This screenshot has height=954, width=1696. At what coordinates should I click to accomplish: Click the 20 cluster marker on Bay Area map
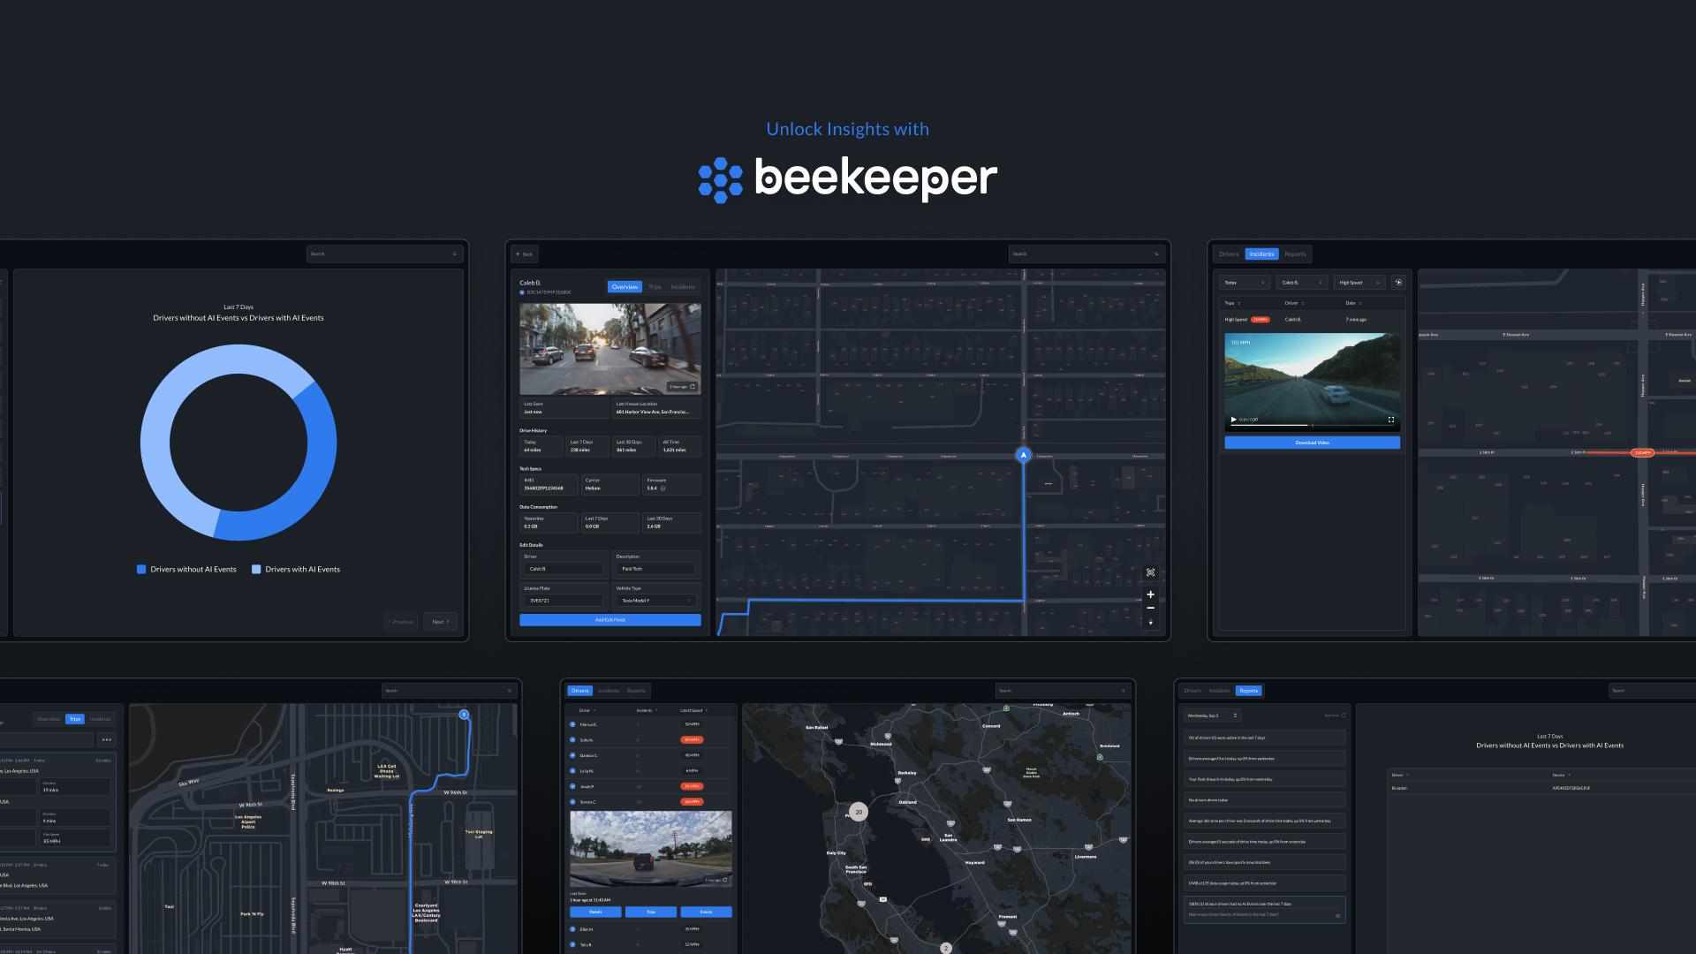coord(858,812)
